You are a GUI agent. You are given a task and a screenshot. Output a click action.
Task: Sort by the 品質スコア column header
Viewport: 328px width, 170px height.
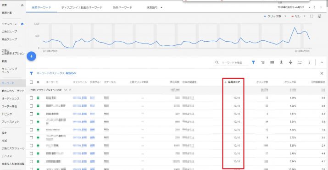pyautogui.click(x=234, y=82)
